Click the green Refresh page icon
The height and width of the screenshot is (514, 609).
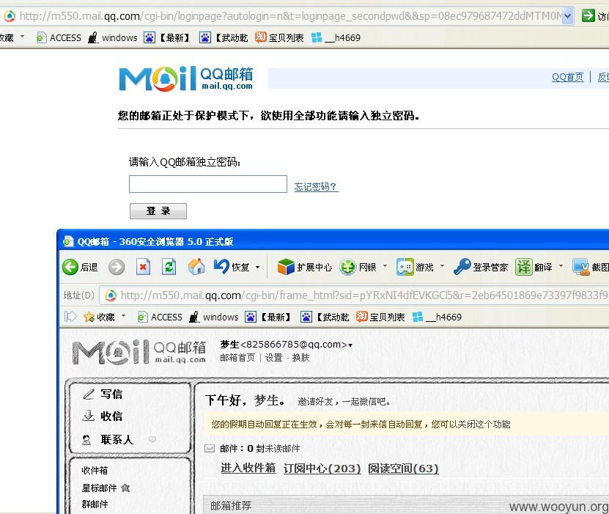(169, 268)
